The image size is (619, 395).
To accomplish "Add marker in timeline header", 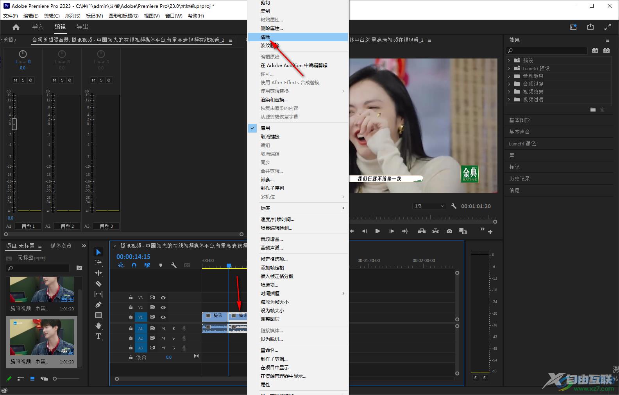I will point(161,265).
